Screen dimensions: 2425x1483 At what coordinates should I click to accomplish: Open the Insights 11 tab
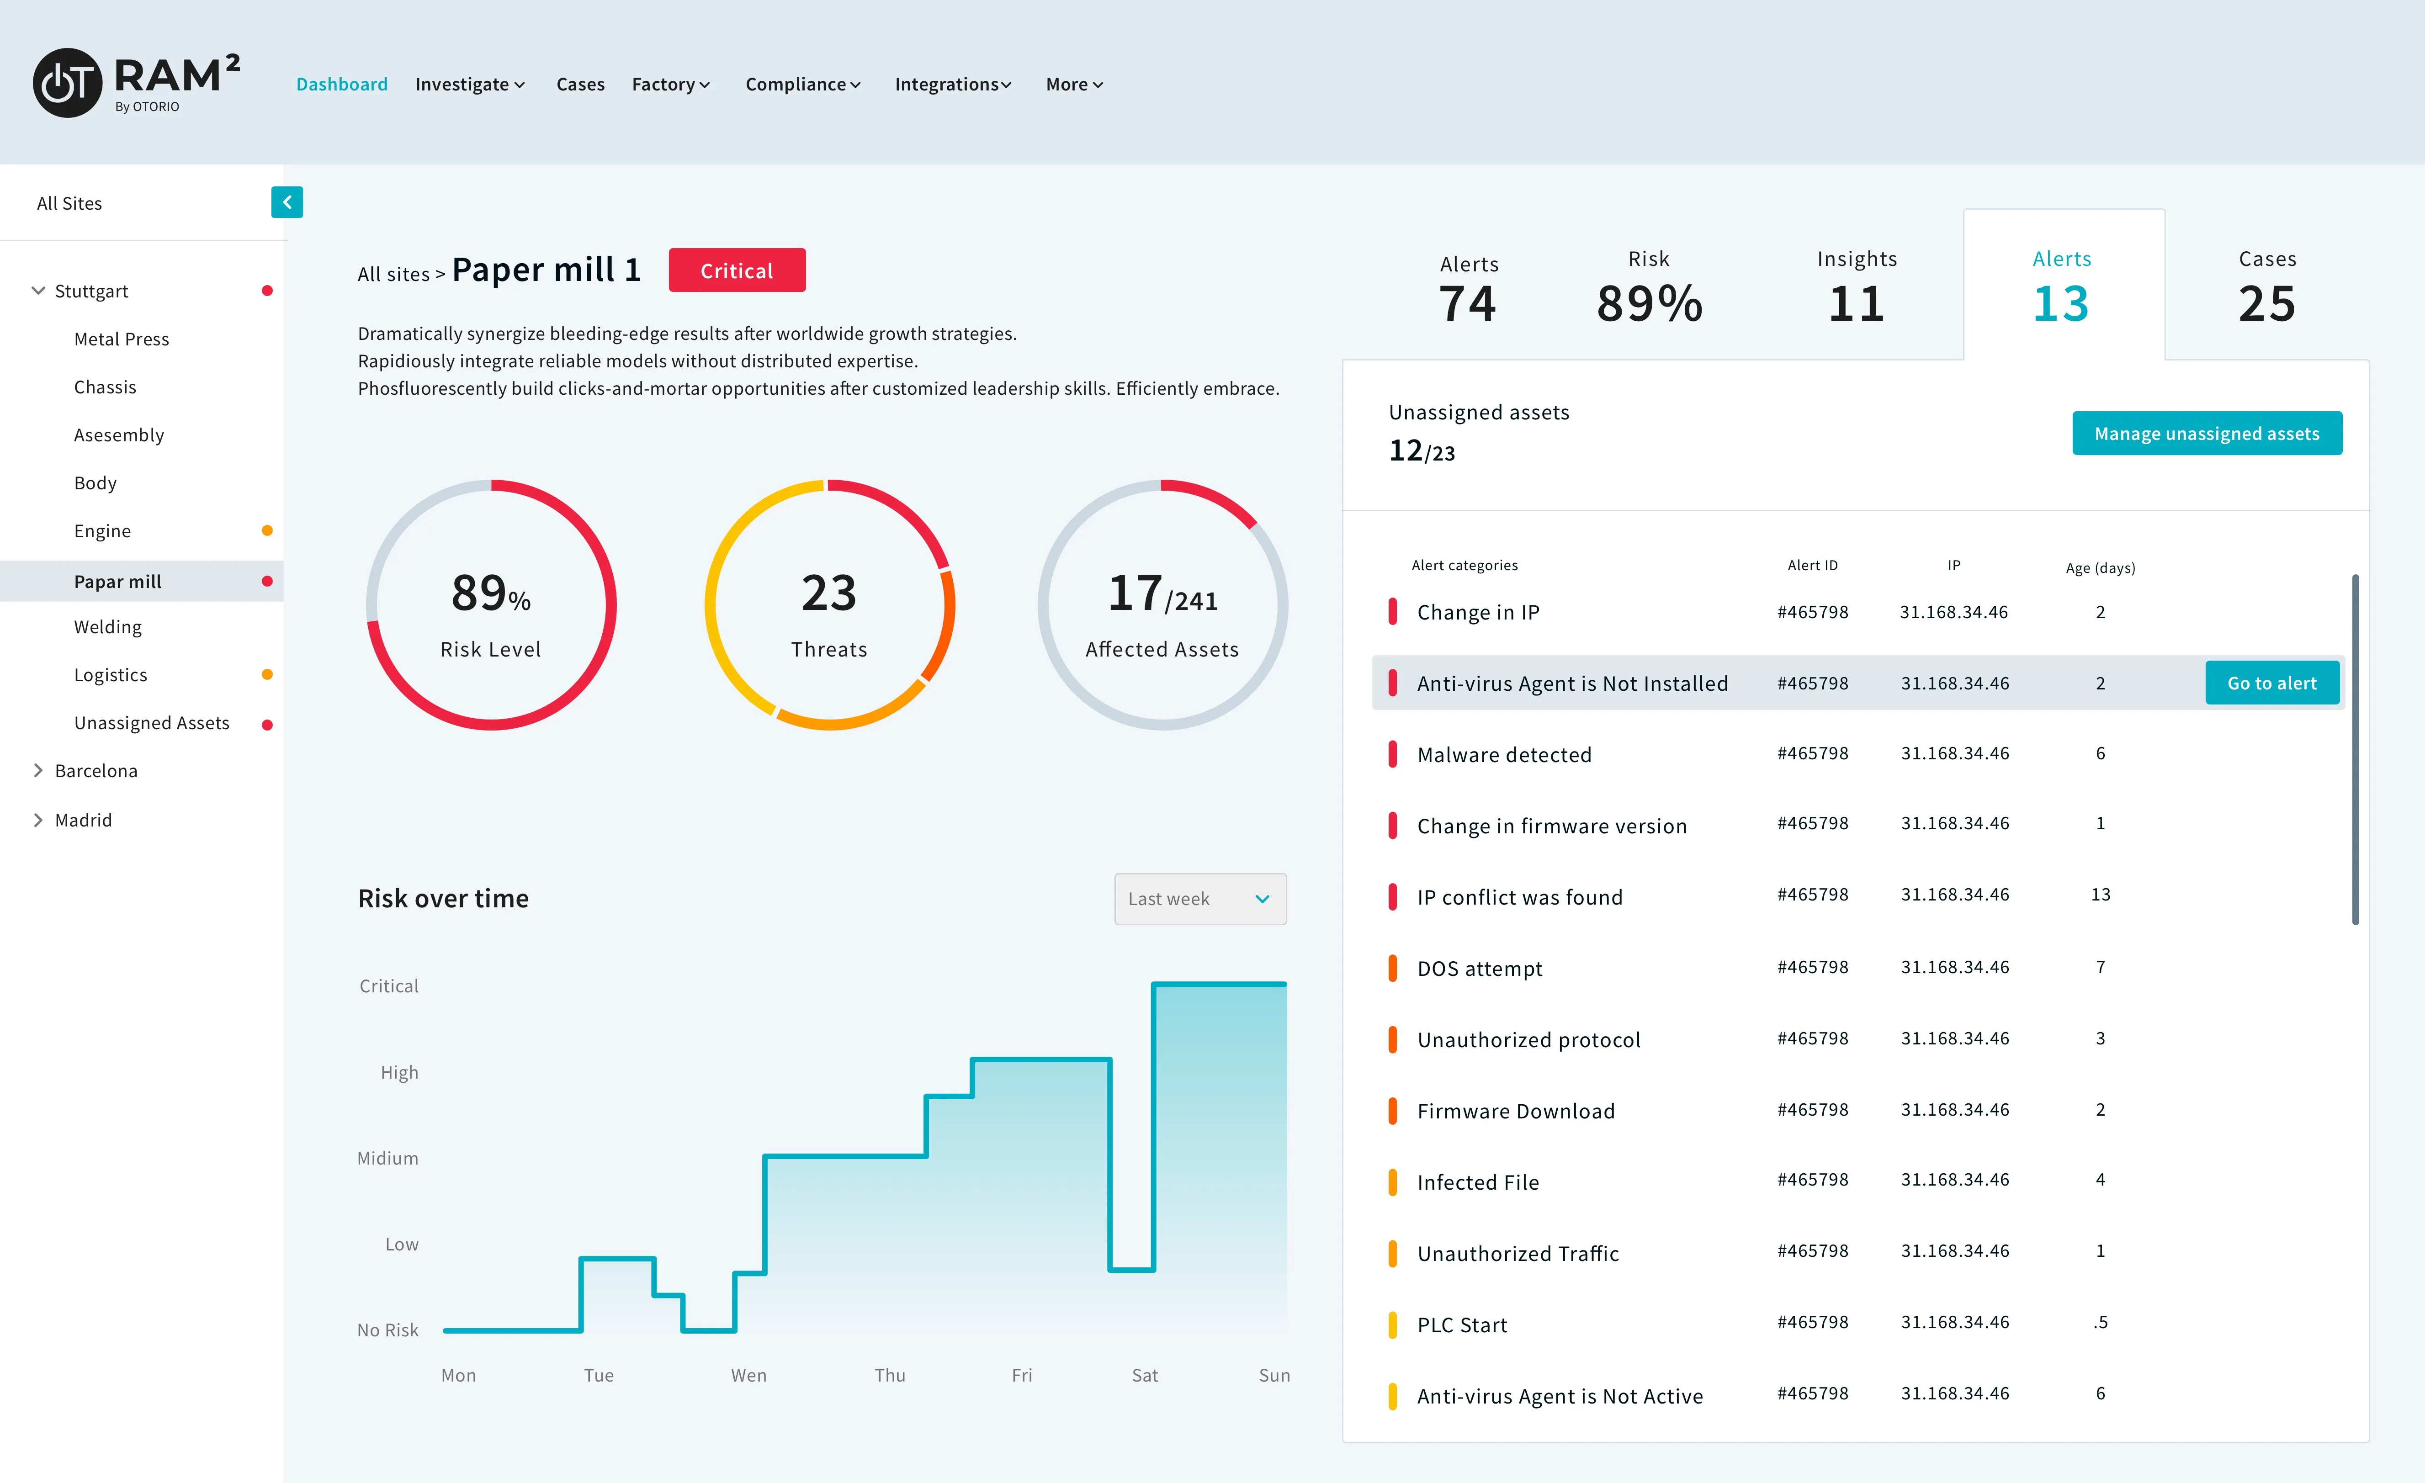1856,286
